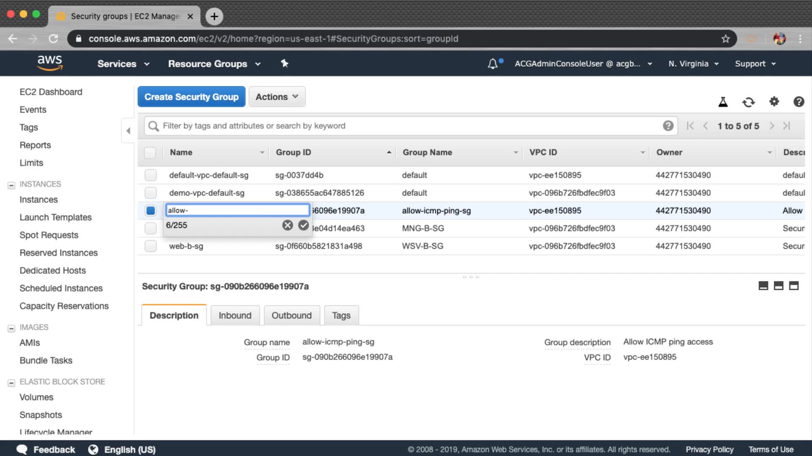Screen dimensions: 812x456
Task: Collapse the left sidebar arrow
Action: (x=128, y=131)
